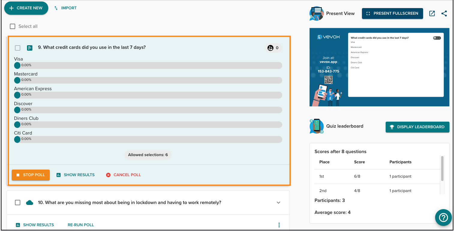Screen dimensions: 454x231
Task: Re-run the lockdown poll
Action: click(x=80, y=225)
